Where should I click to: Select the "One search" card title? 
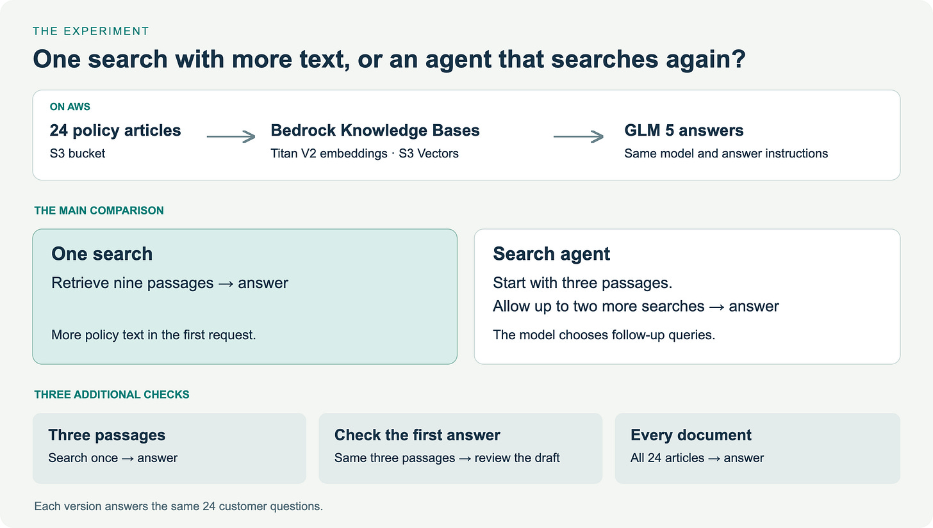click(102, 253)
